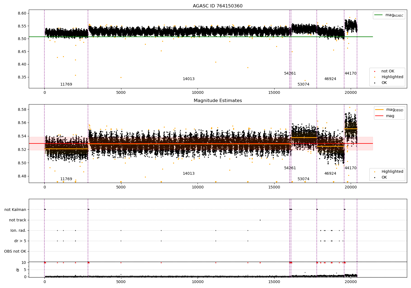
Task: Click the 'dr > 5' axis label
Action: click(20, 241)
